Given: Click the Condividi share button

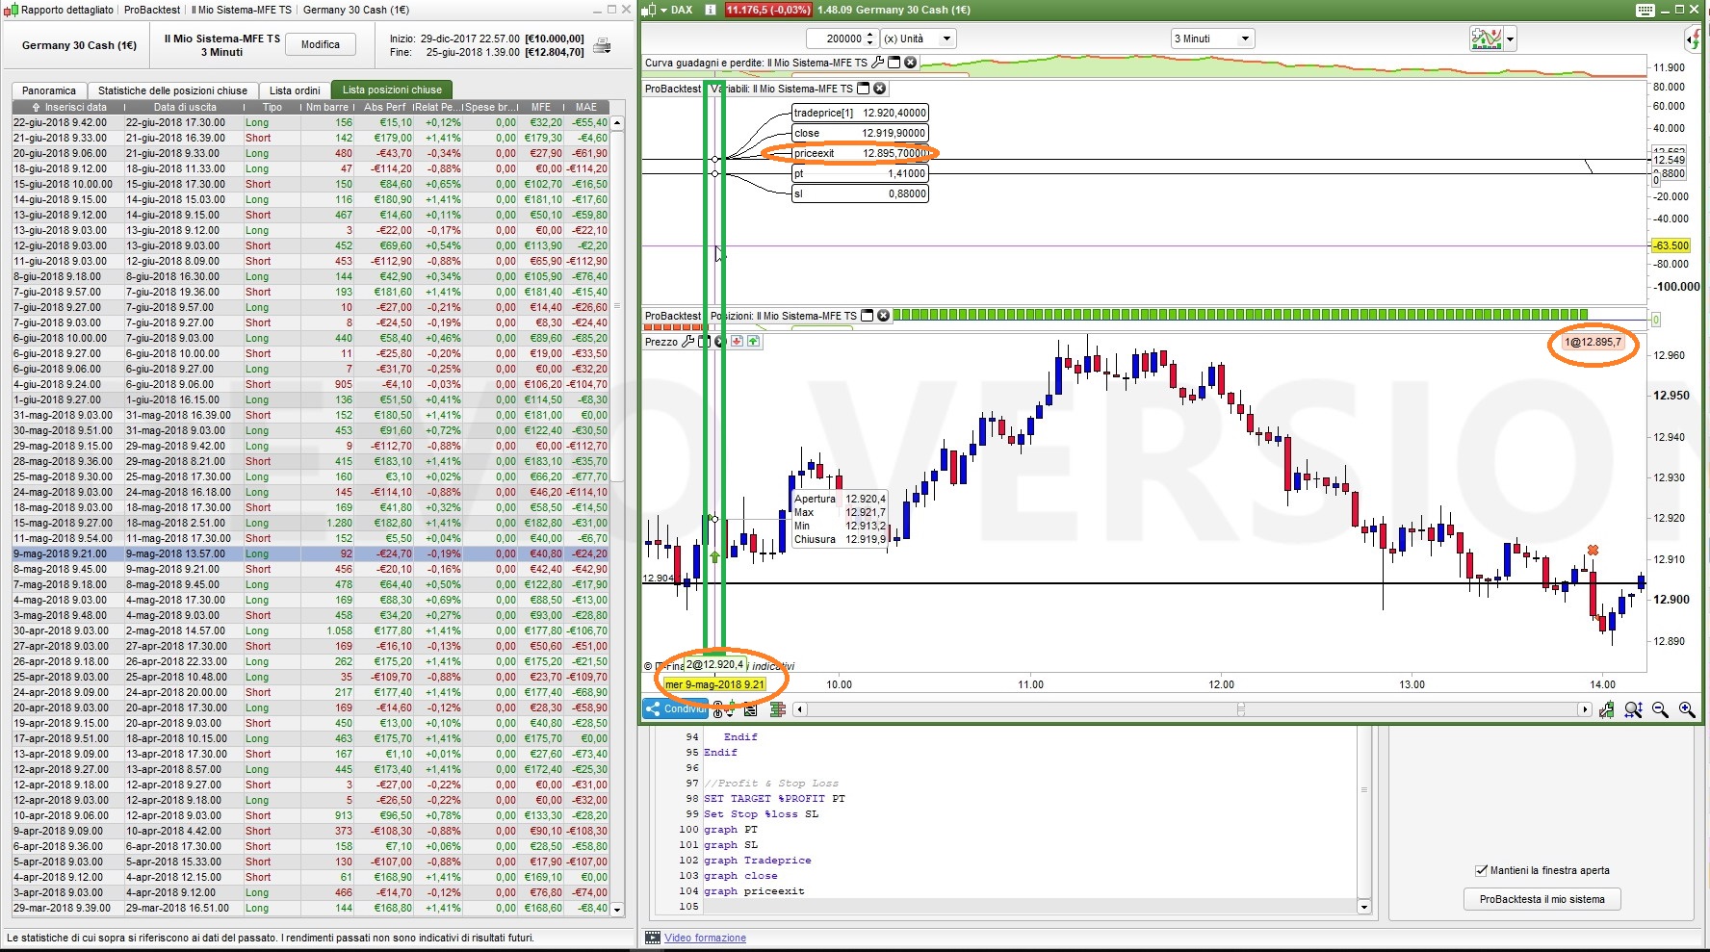Looking at the screenshot, I should coord(675,709).
